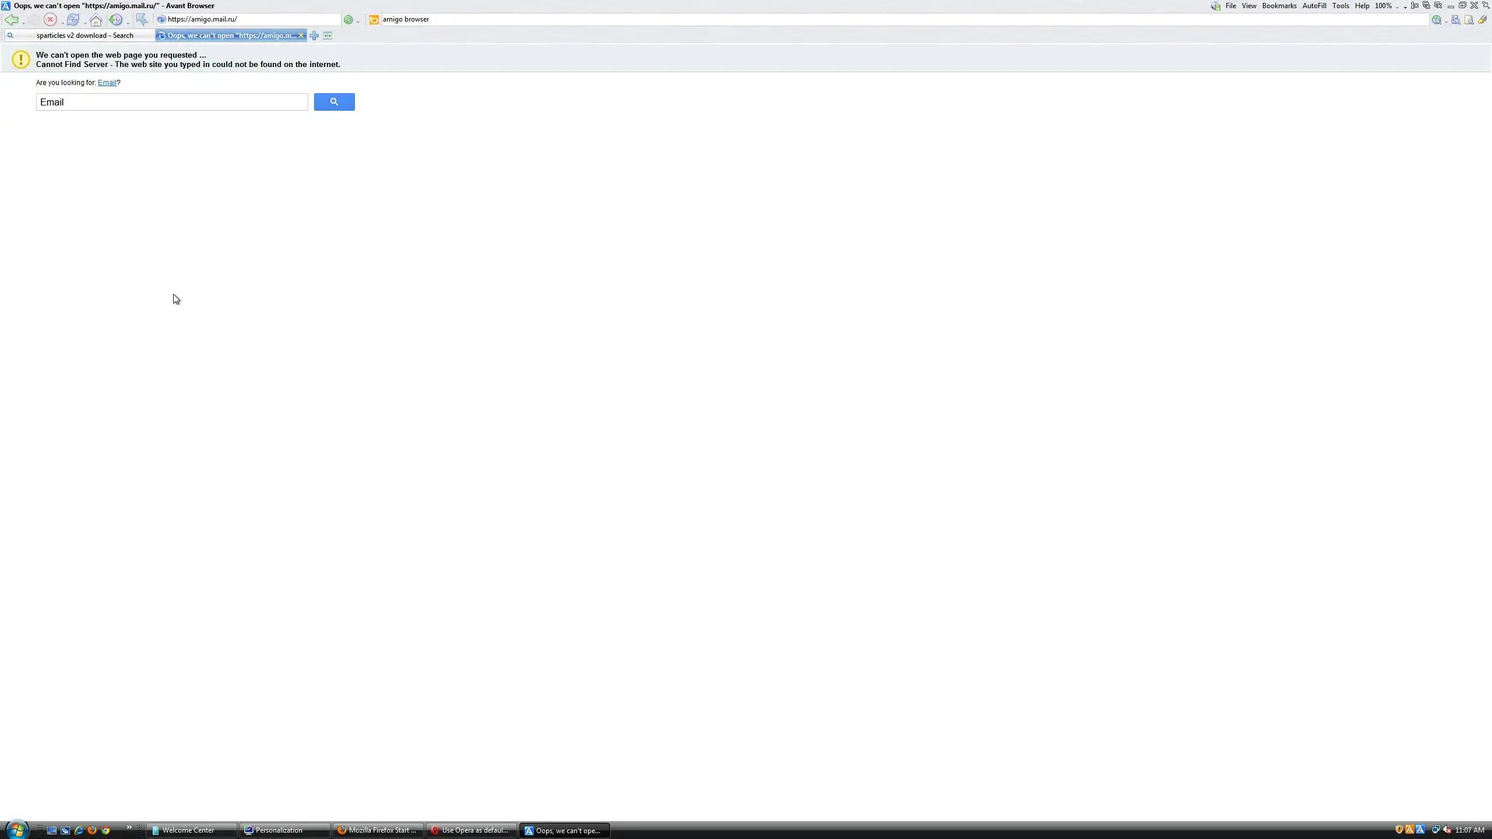Image resolution: width=1492 pixels, height=839 pixels.
Task: Close the active amigo tab
Action: (301, 36)
